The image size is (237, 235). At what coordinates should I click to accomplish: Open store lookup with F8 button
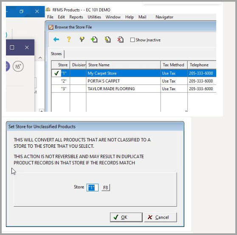[106, 188]
